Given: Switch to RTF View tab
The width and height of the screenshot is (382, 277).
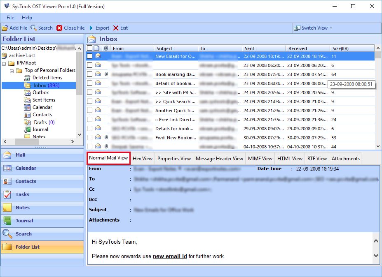Looking at the screenshot, I should 317,159.
